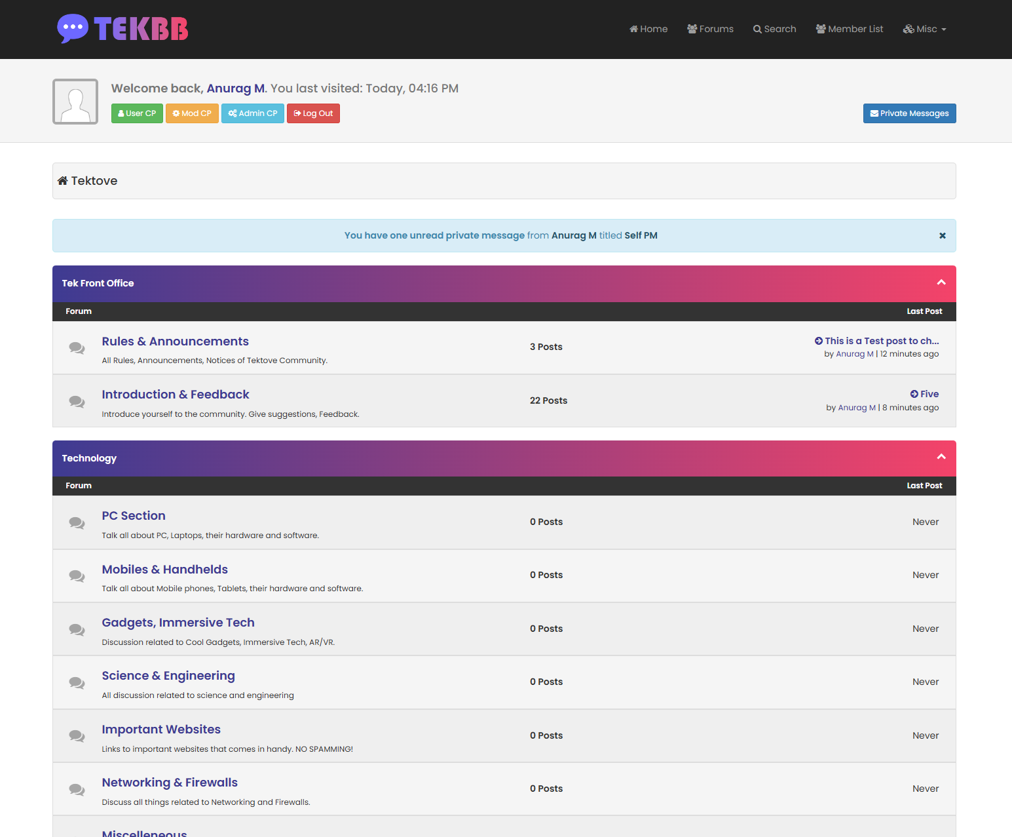Open the Introduction & Feedback forum

[176, 395]
